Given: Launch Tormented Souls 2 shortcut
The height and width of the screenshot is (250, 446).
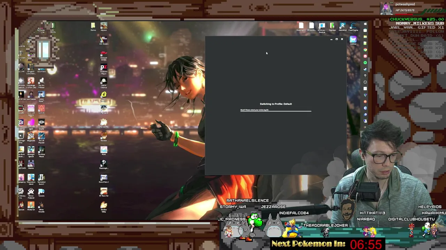Looking at the screenshot, I should pos(41,179).
